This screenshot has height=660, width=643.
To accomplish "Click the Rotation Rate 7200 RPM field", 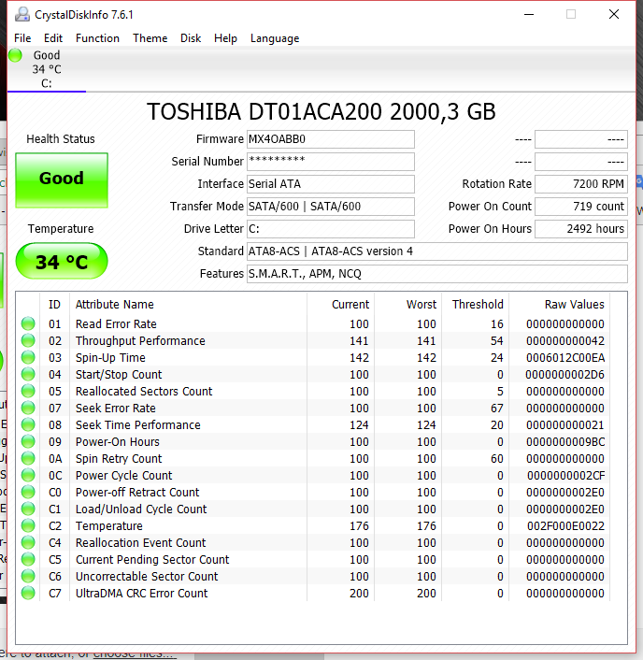I will coord(581,184).
